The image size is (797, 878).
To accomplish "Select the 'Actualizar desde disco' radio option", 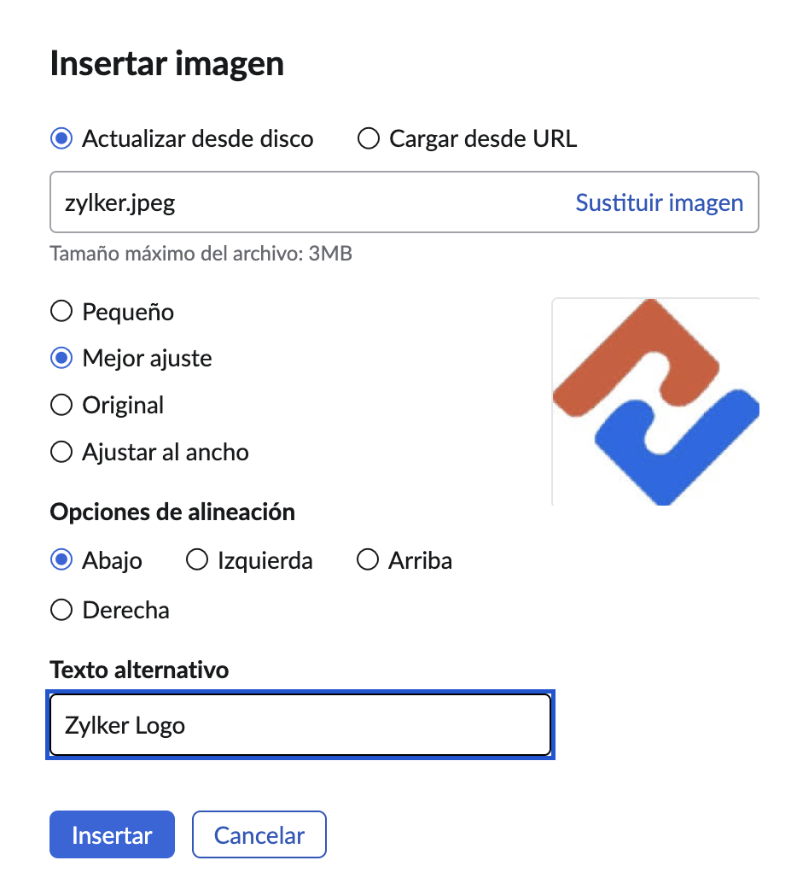I will point(61,138).
